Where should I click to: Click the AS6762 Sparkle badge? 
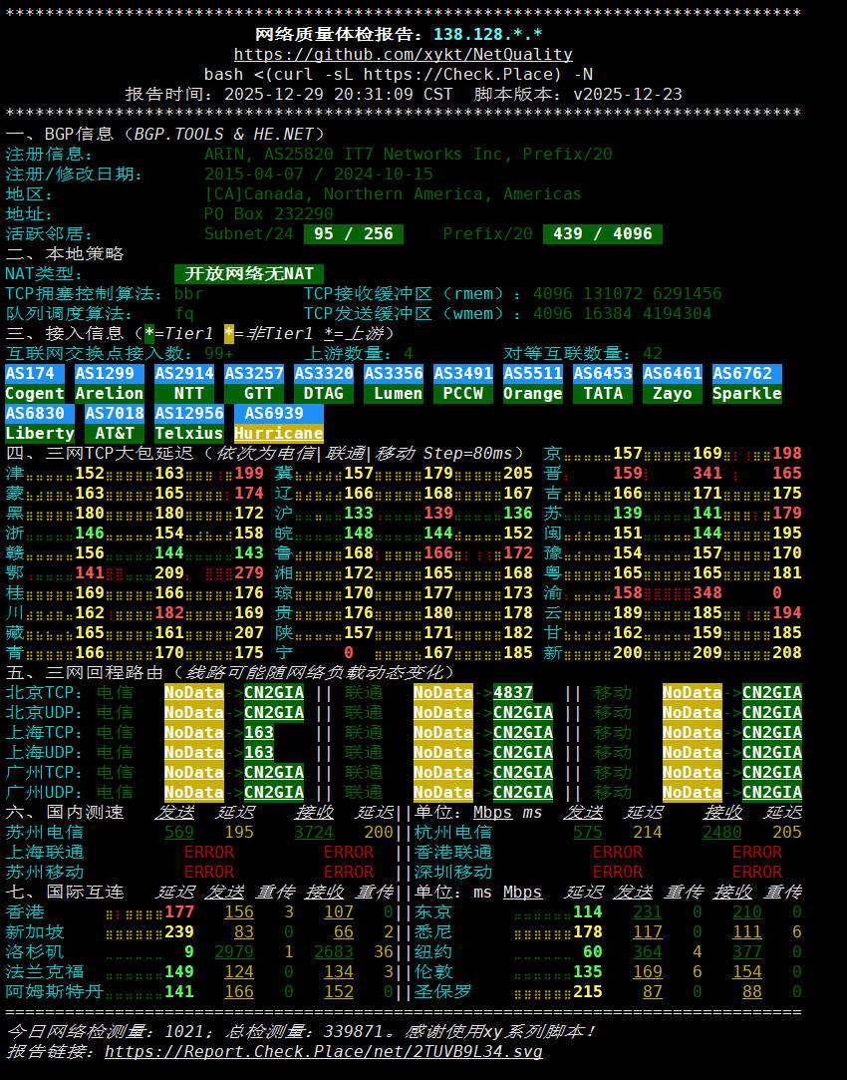(747, 374)
